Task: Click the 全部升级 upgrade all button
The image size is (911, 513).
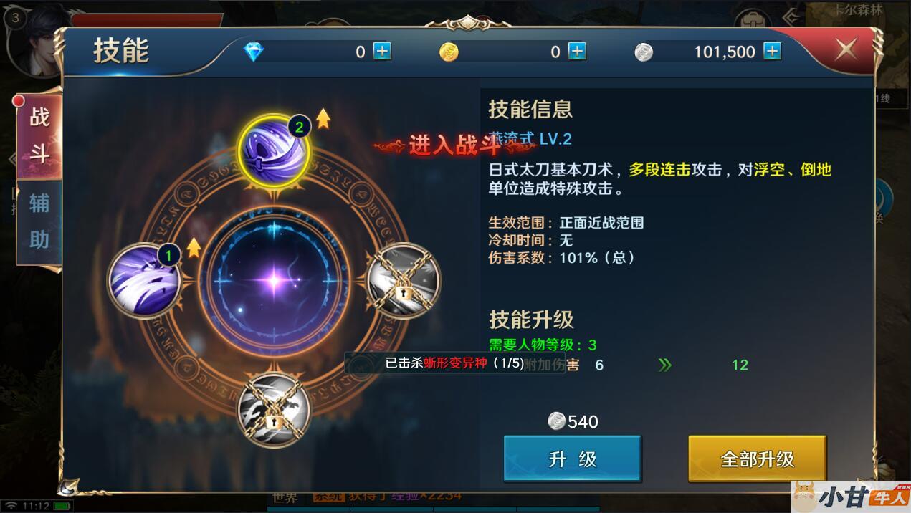Action: (757, 459)
